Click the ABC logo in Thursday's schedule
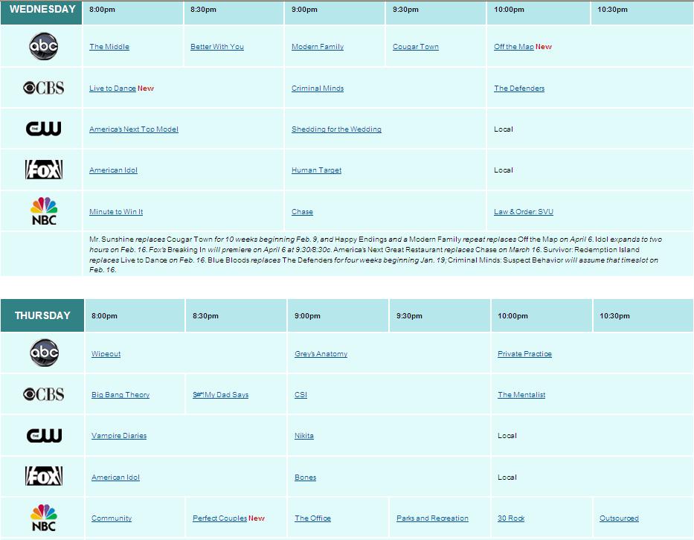 click(45, 353)
